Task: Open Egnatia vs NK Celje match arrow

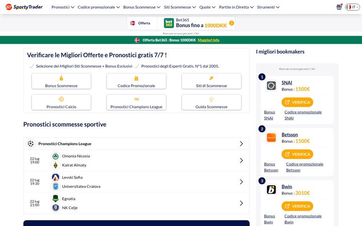Action: tap(241, 203)
